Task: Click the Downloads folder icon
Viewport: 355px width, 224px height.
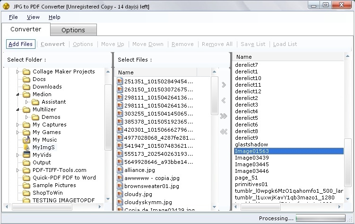Action: pos(26,87)
